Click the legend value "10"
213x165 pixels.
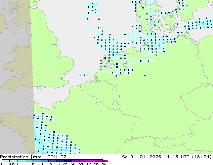click(x=42, y=164)
